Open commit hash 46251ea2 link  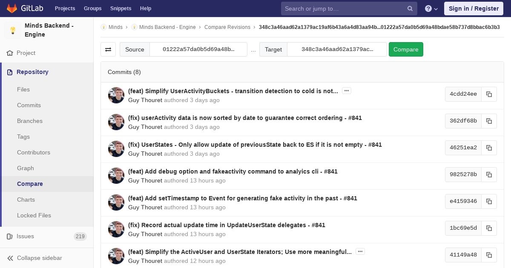click(x=463, y=148)
